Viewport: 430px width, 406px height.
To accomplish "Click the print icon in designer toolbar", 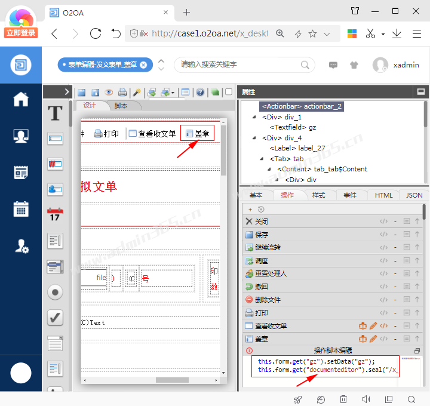I will tap(122, 93).
